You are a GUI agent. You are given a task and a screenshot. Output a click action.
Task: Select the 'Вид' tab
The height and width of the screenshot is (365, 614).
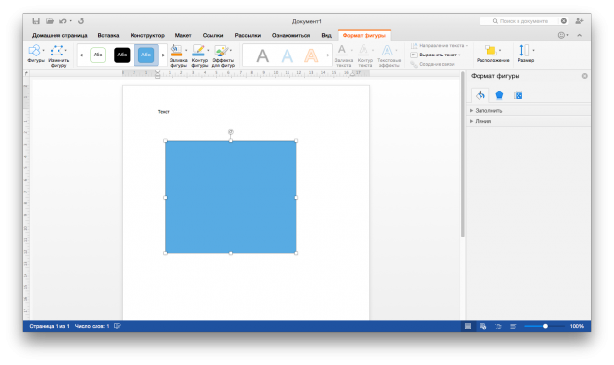coord(326,35)
